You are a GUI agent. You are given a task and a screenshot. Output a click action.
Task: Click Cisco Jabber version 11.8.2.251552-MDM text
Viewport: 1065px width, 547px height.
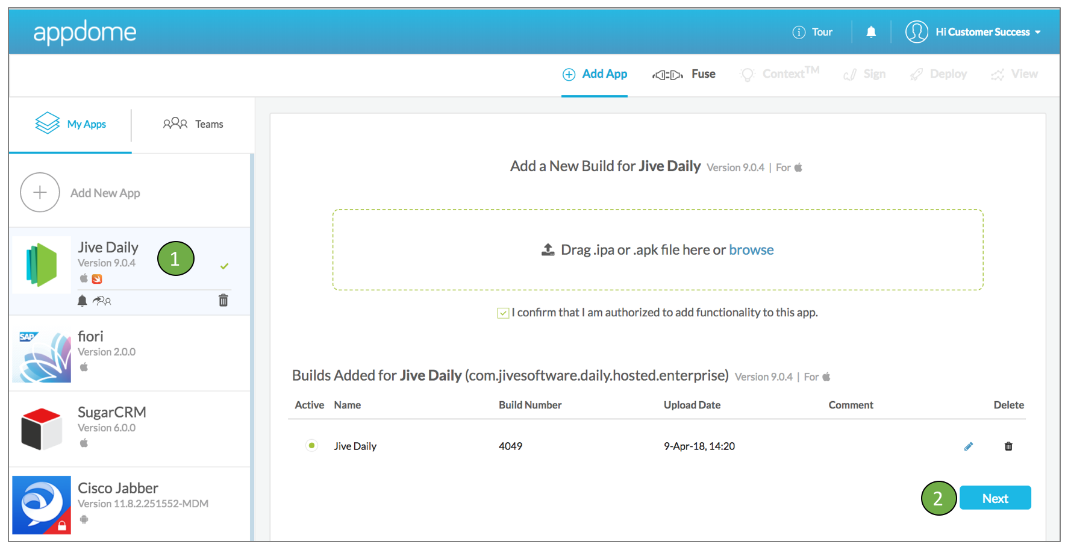(143, 504)
